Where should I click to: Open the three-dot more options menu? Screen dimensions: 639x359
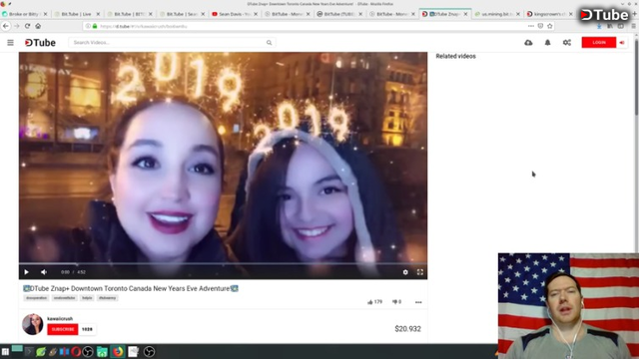tap(418, 302)
